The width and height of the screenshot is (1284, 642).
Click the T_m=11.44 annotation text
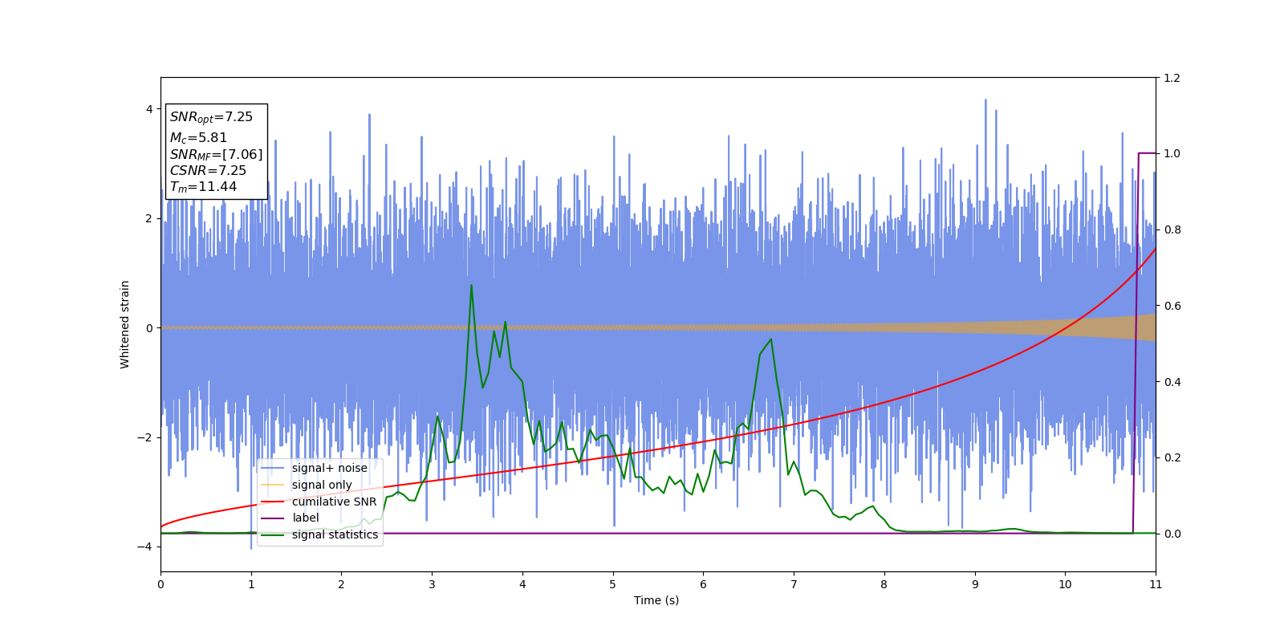[x=203, y=187]
